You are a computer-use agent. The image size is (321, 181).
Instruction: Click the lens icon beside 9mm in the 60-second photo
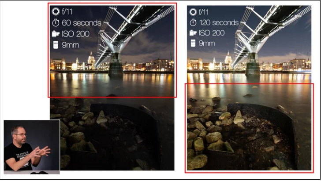pos(56,45)
